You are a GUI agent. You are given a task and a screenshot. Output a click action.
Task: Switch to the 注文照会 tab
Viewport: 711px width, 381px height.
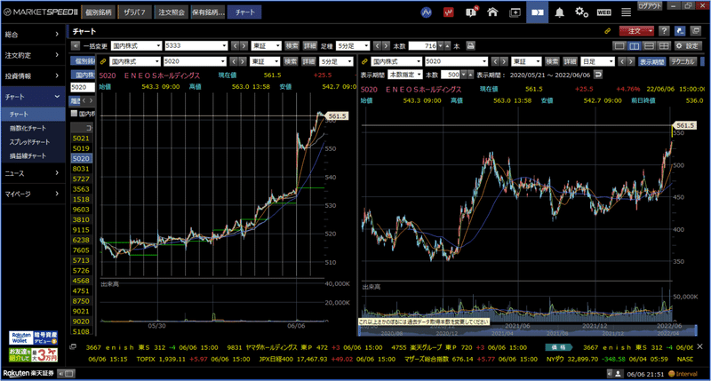(x=172, y=12)
